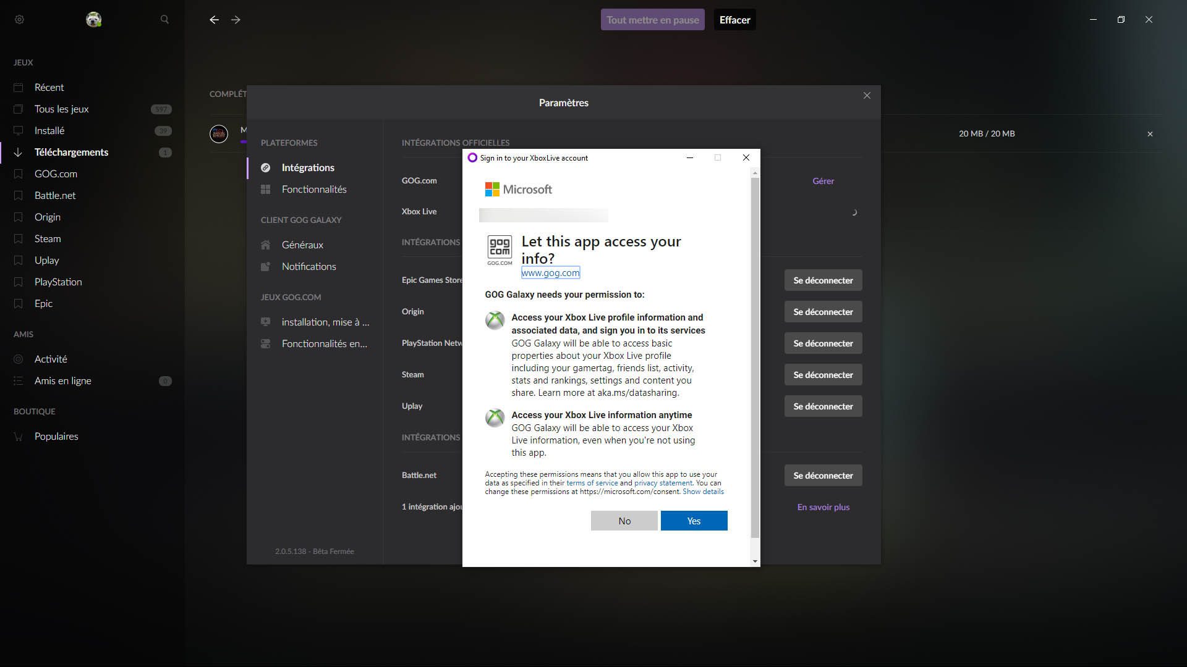Click the GOG.COM app logo in dialog

coord(500,250)
